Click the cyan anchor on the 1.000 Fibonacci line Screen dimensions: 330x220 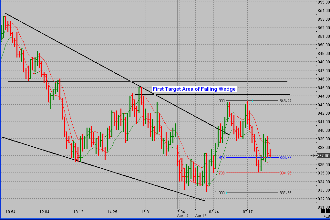[226, 193]
